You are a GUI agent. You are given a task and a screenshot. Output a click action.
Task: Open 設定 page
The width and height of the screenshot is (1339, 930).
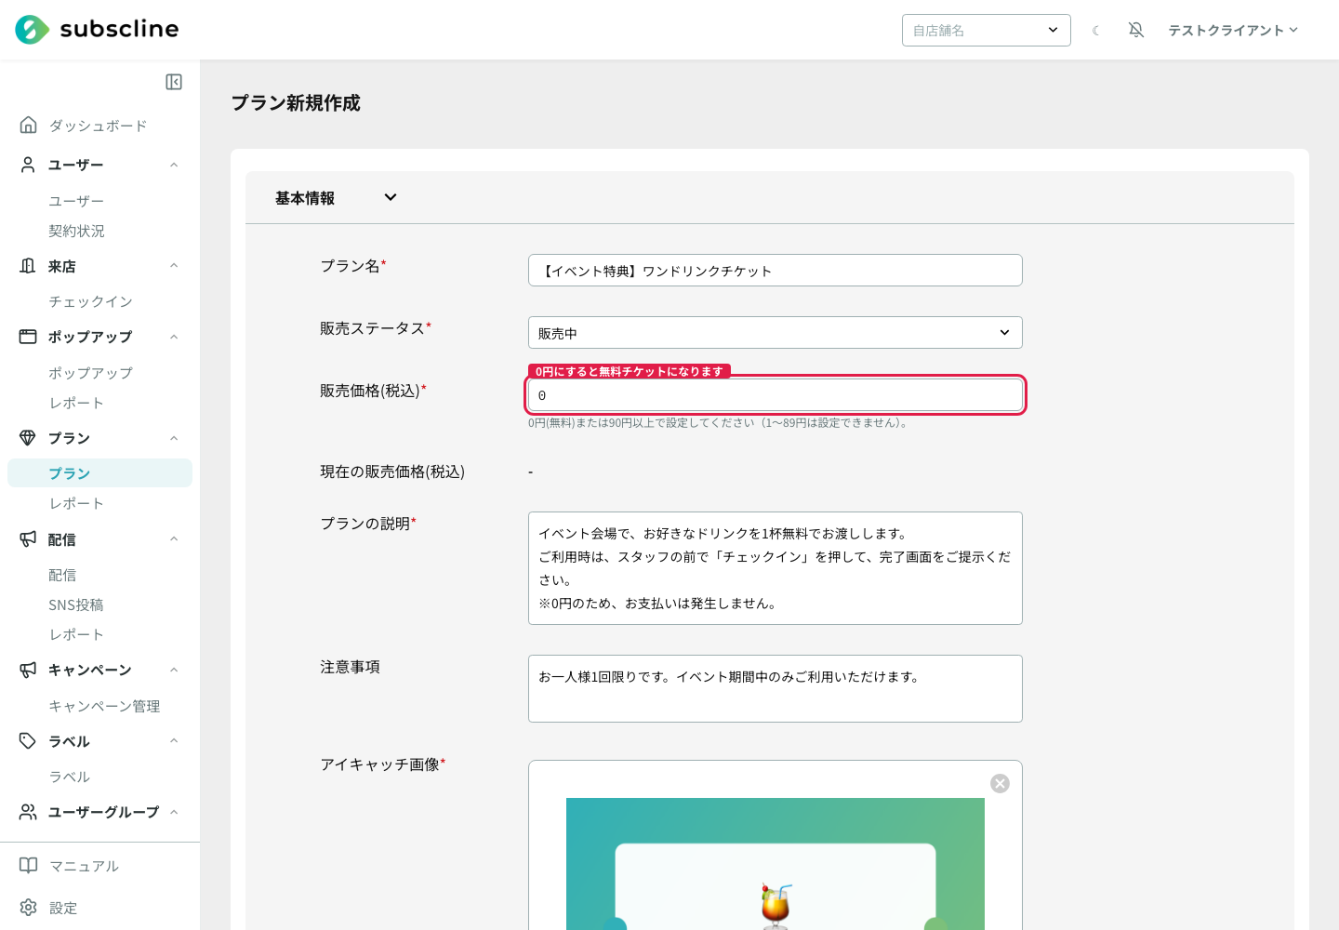63,908
